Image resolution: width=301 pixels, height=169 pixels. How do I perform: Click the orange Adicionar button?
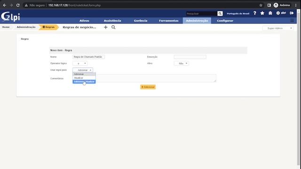click(148, 87)
